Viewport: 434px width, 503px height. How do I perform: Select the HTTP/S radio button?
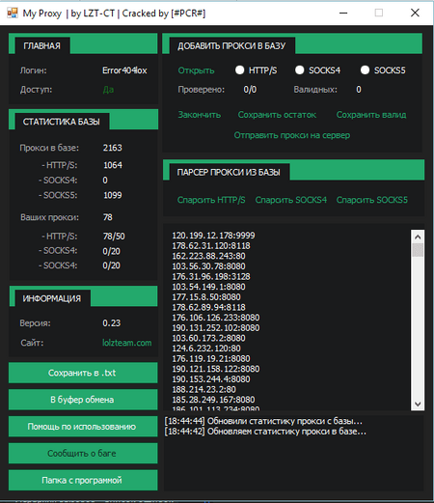point(239,70)
